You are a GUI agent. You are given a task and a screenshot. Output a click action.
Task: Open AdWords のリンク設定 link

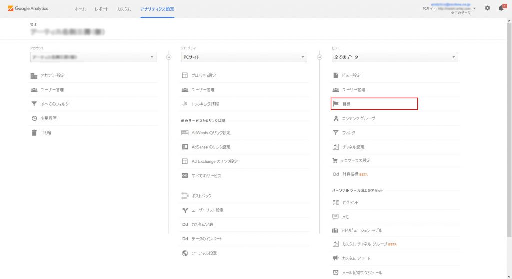[211, 133]
